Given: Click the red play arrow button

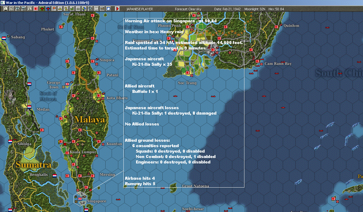Looking at the screenshot, I should coord(118,9).
